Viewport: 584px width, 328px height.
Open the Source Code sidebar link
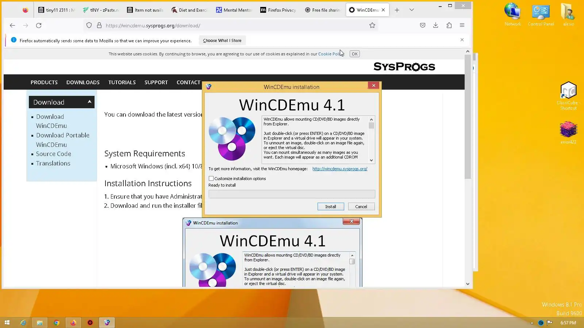54,154
